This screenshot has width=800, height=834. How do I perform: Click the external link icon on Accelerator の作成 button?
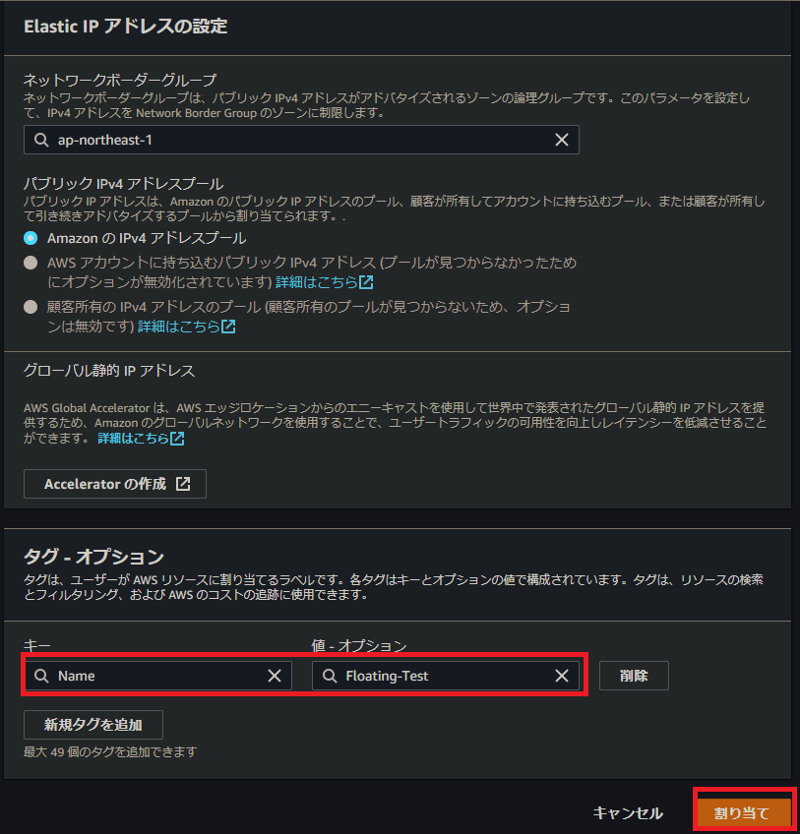(183, 484)
